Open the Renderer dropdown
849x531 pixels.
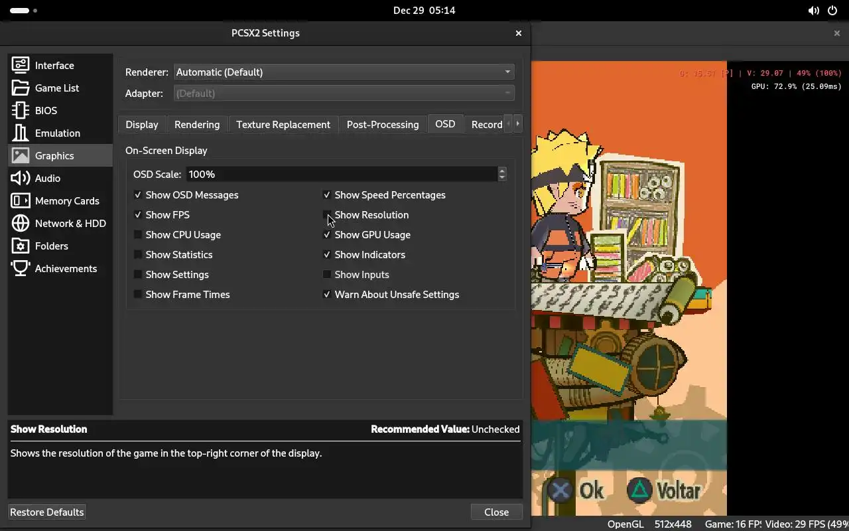[344, 72]
